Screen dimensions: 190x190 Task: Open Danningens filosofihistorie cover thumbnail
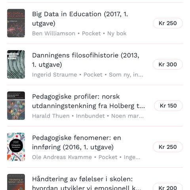(x=16, y=65)
